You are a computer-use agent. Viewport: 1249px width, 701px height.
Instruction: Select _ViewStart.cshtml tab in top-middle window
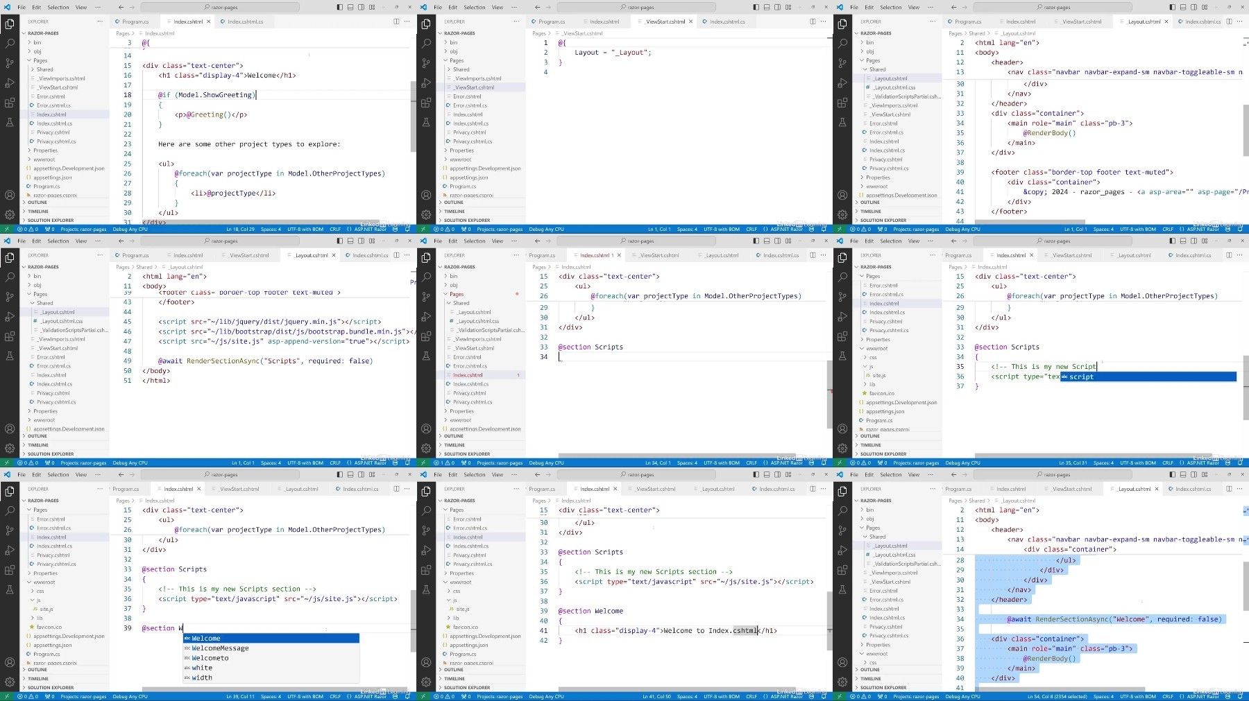pos(665,21)
